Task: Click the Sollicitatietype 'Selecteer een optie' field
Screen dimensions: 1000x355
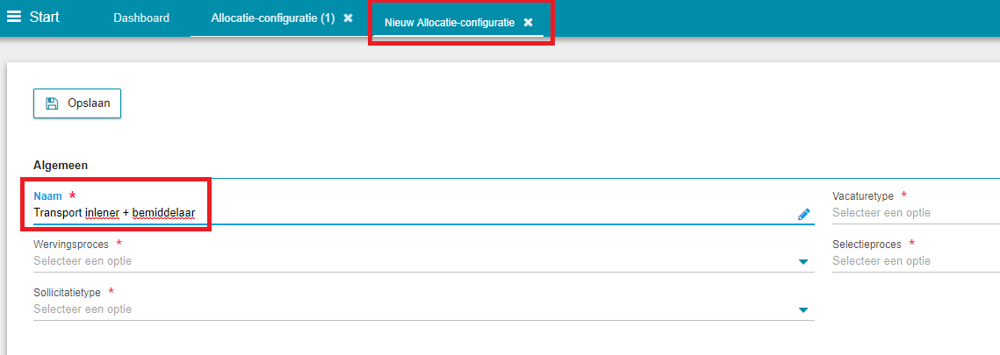Action: pos(423,309)
